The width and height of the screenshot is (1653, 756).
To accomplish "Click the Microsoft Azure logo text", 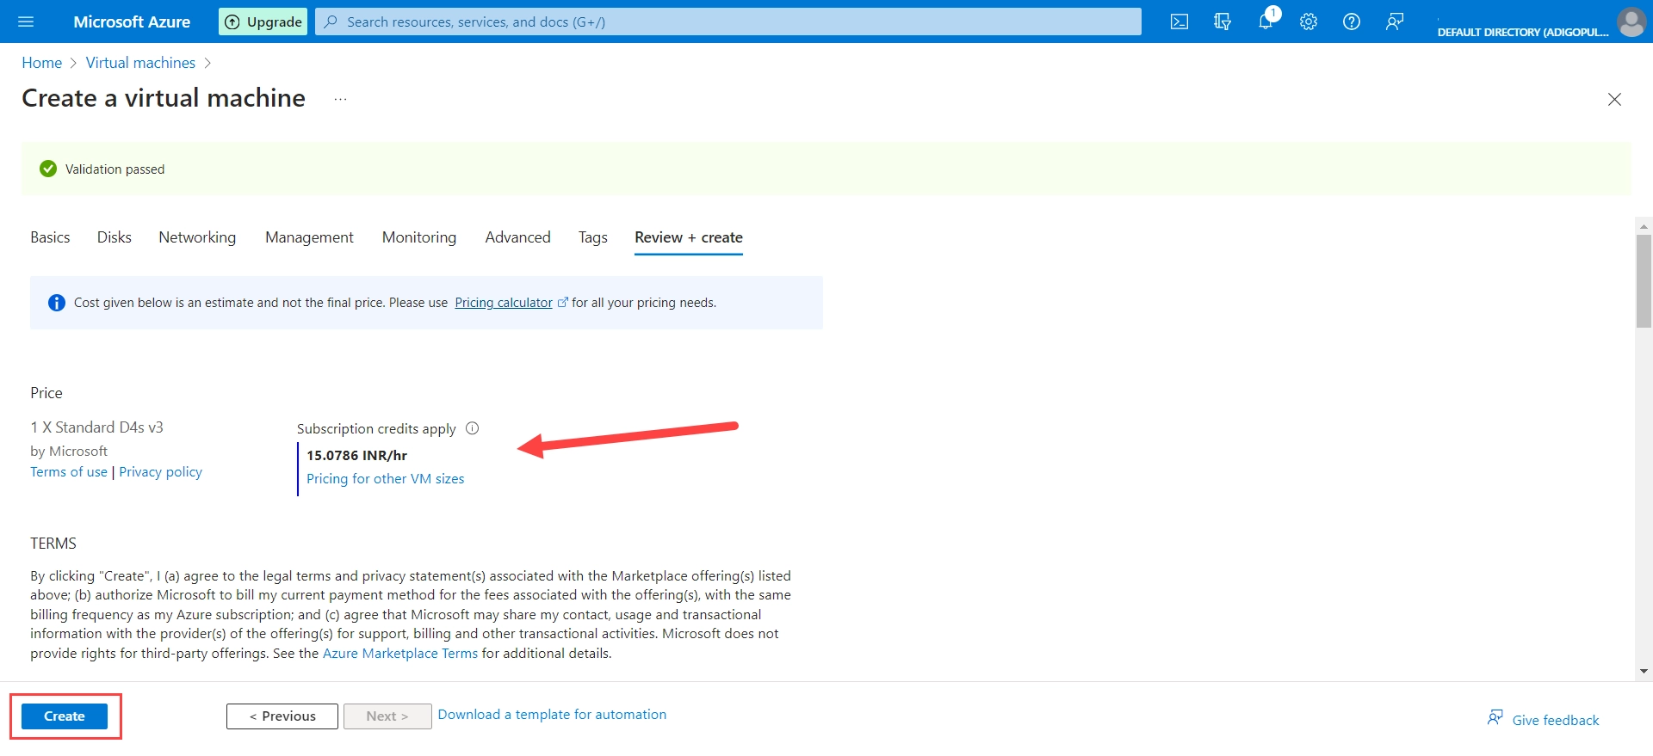I will 132,22.
